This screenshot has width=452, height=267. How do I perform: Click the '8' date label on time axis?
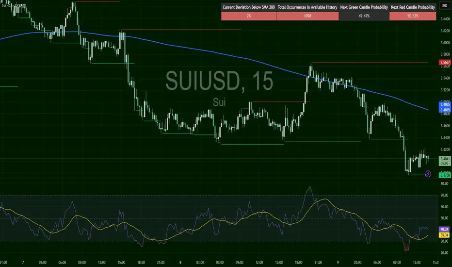tap(180, 262)
